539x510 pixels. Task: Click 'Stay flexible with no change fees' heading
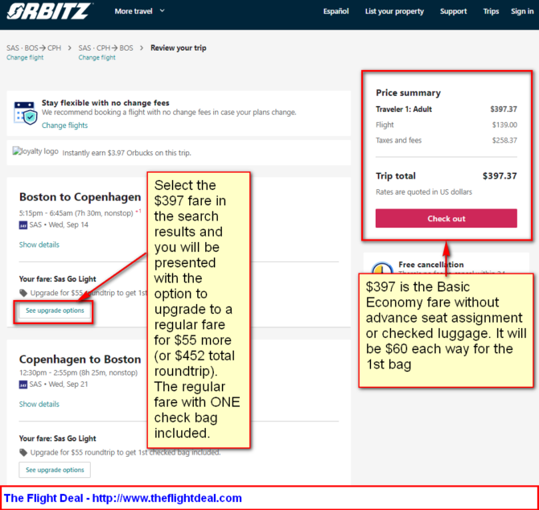105,103
